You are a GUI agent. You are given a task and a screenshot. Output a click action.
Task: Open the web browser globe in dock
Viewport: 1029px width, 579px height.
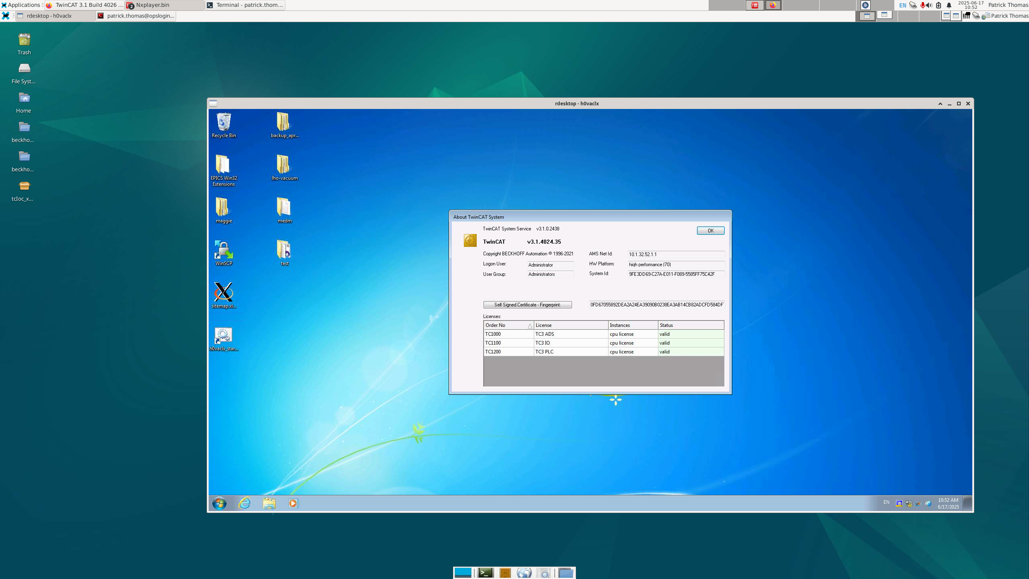(524, 573)
